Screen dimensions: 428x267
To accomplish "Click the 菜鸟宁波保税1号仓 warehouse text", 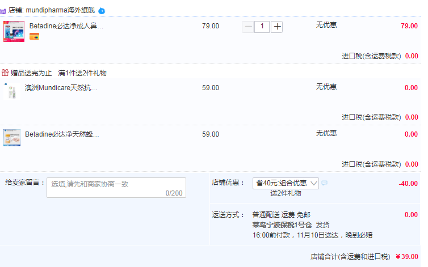I will click(x=282, y=225).
